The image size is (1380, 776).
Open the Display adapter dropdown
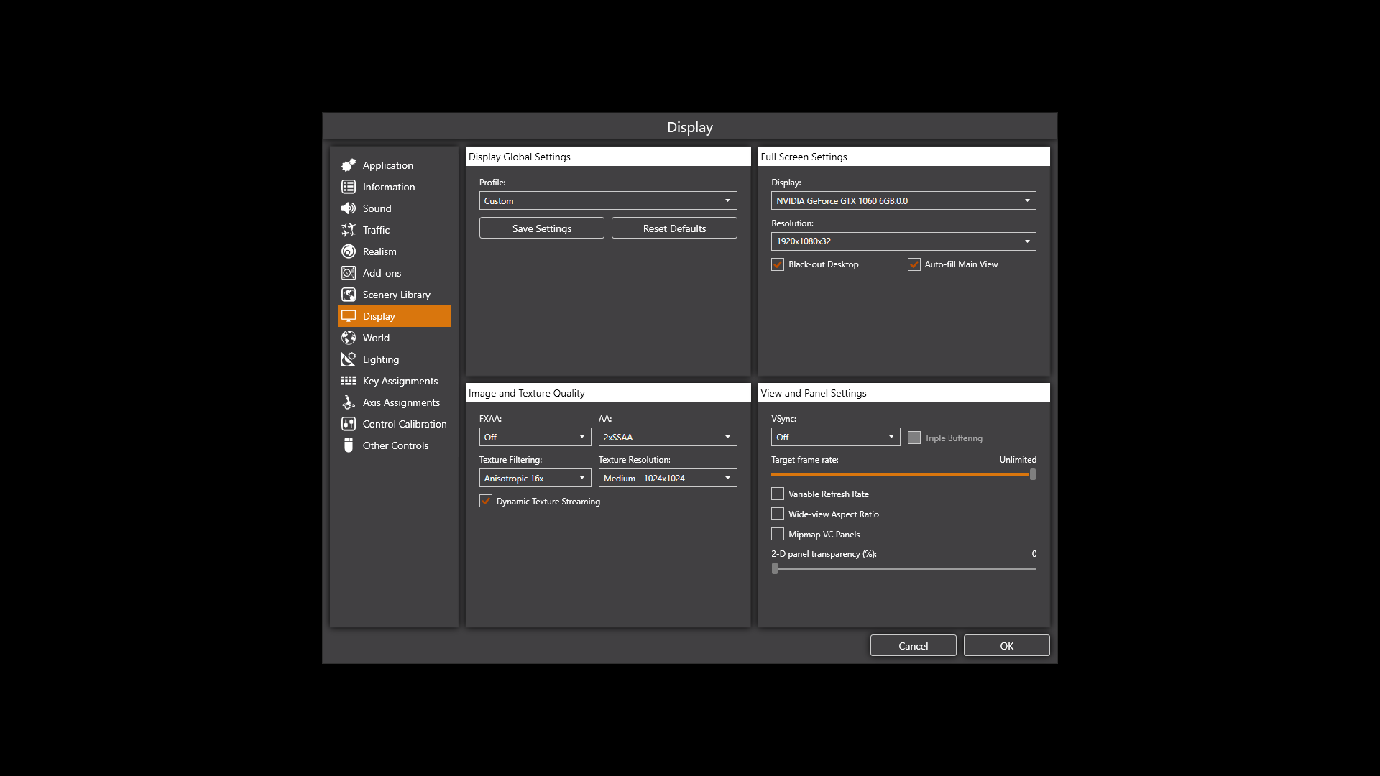tap(903, 200)
